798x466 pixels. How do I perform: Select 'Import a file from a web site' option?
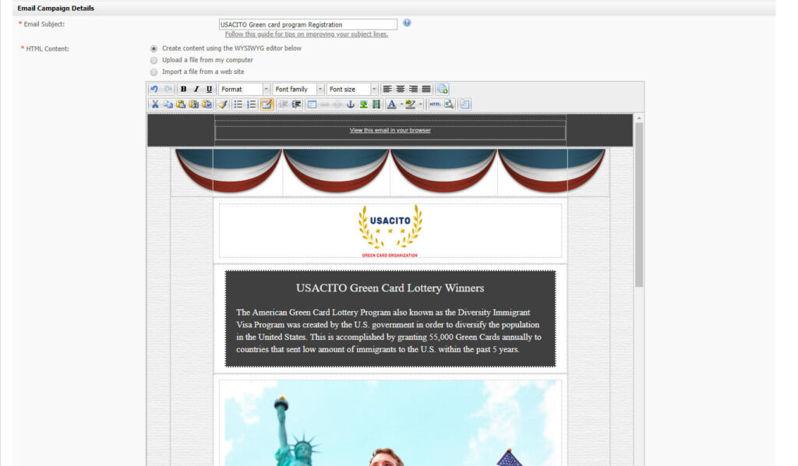[154, 72]
